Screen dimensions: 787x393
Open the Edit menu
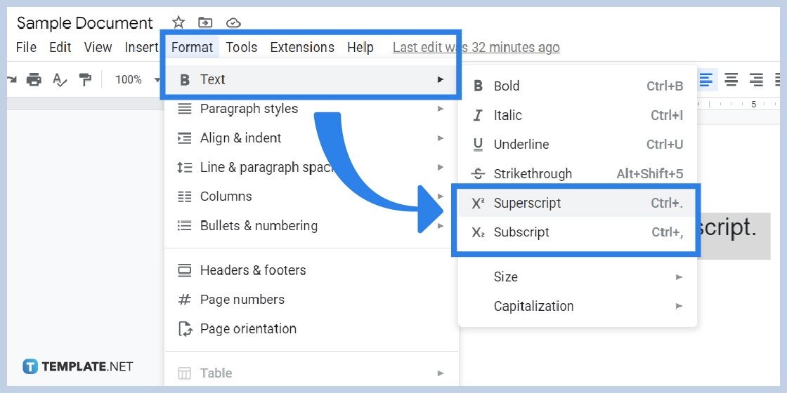(x=60, y=47)
